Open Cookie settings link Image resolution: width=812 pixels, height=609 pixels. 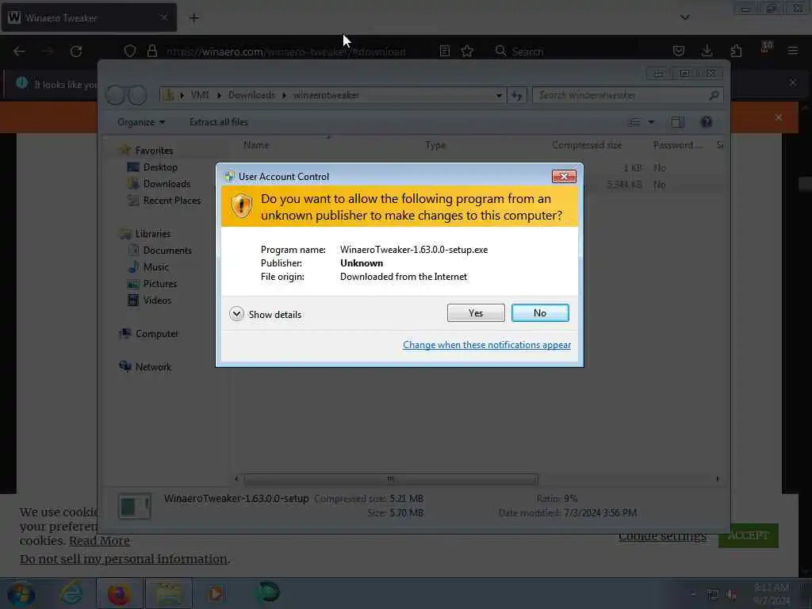[662, 537]
